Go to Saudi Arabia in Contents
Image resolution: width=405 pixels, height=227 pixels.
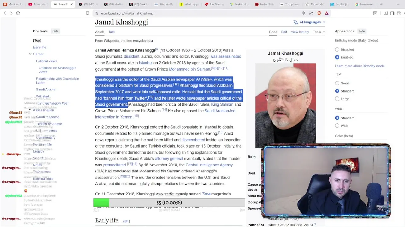click(45, 90)
